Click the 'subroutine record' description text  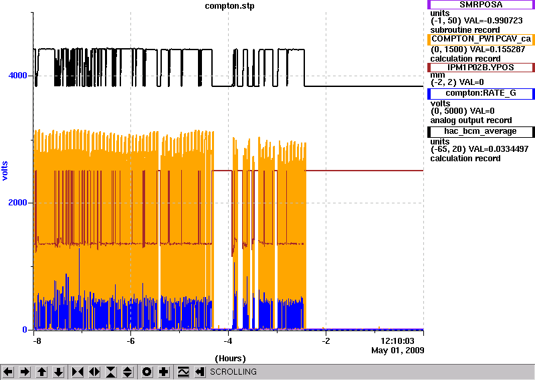[x=465, y=29]
